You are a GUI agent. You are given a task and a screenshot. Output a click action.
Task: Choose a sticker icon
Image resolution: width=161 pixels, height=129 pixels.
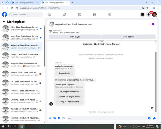[x=59, y=118]
